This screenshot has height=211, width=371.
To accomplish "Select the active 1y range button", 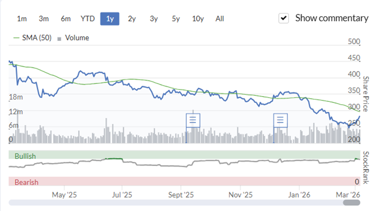I will tap(110, 19).
